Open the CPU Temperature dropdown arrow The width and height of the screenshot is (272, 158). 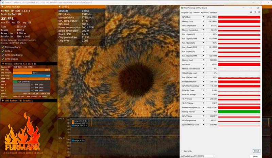(x=203, y=120)
